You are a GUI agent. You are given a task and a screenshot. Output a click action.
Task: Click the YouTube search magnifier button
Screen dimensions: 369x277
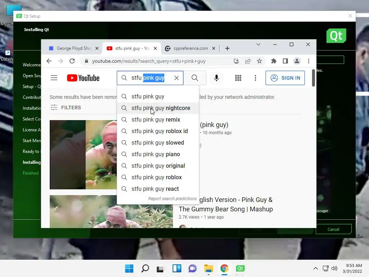(x=195, y=78)
